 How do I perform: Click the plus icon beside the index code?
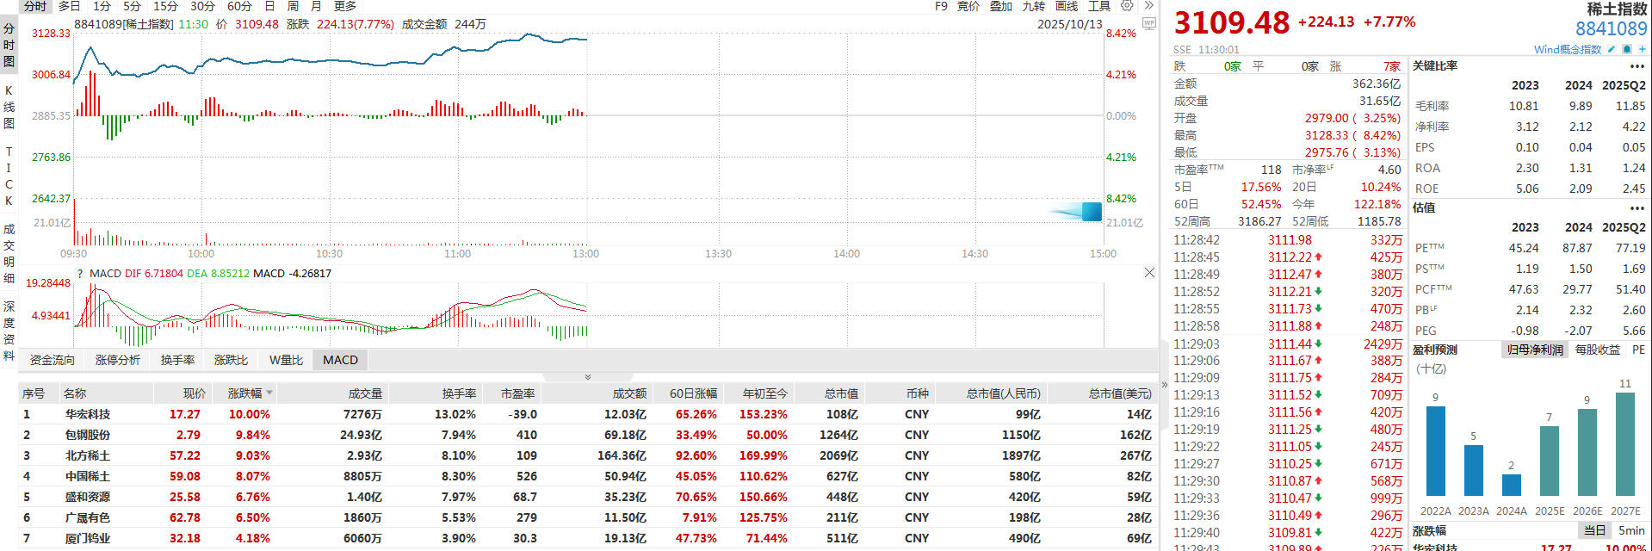pos(1642,49)
